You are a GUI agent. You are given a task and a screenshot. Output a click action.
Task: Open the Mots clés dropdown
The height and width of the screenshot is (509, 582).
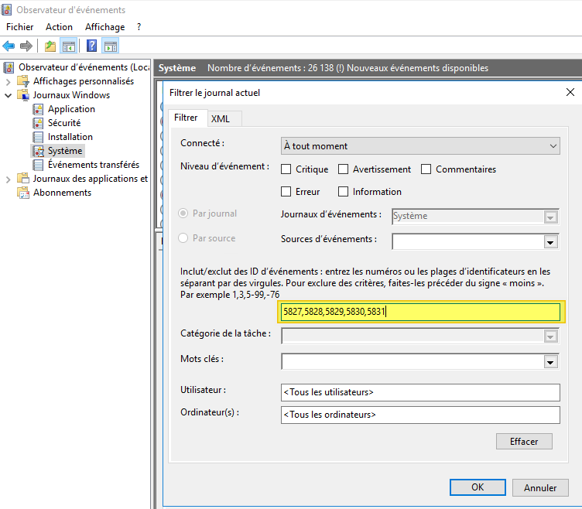pos(551,362)
